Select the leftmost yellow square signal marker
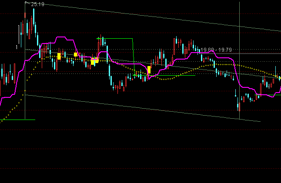The image size is (281, 183). pos(59,56)
